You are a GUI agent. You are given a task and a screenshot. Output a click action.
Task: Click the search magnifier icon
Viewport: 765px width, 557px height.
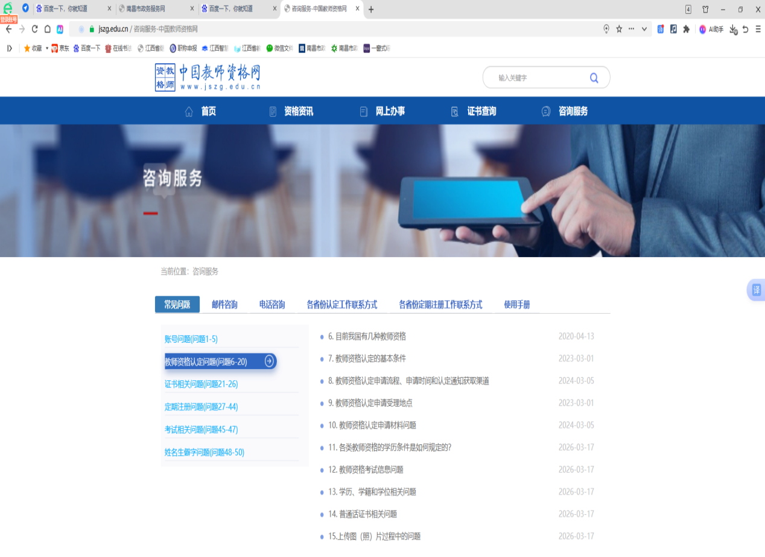[x=594, y=77]
